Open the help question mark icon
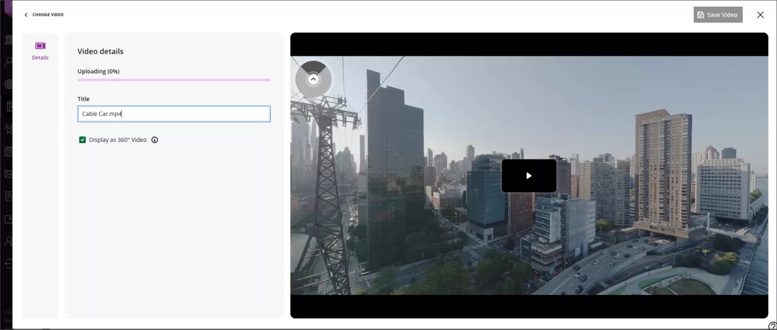This screenshot has height=330, width=777. click(x=772, y=326)
